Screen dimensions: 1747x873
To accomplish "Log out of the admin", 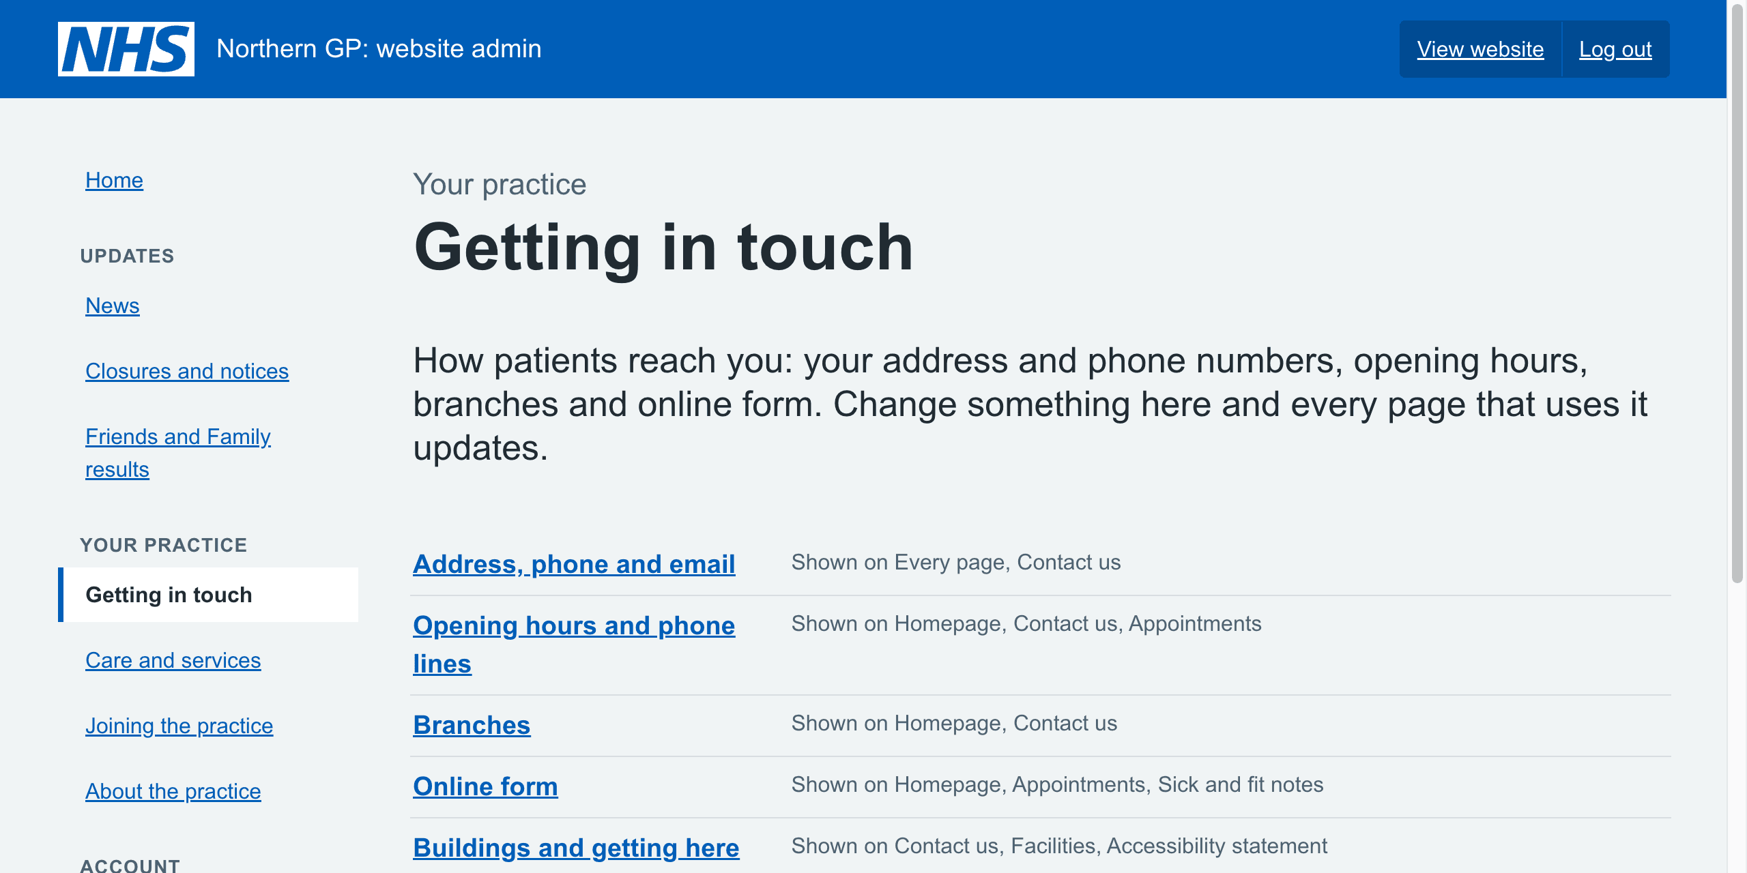I will 1615,49.
